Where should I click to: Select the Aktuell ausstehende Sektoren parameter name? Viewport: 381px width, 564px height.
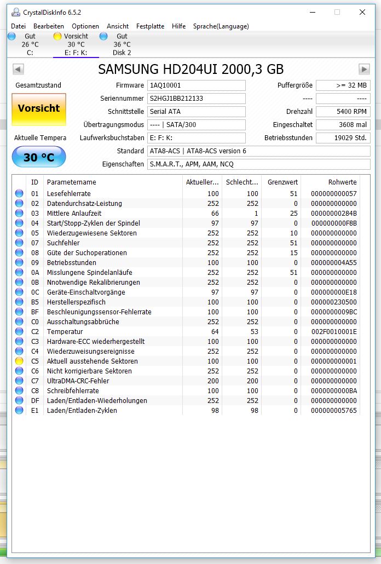point(93,361)
